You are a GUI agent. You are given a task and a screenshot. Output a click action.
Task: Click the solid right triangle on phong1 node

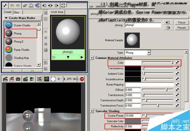click(82, 57)
